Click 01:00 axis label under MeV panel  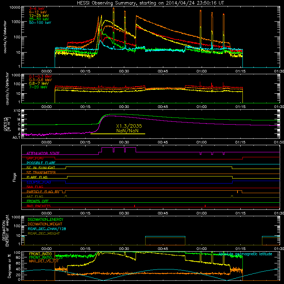point(202,107)
